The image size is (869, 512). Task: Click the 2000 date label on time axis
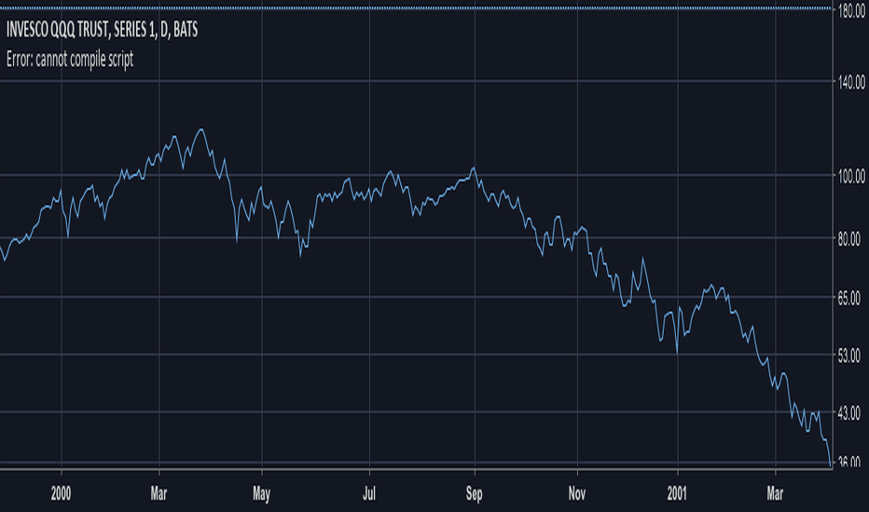(61, 493)
